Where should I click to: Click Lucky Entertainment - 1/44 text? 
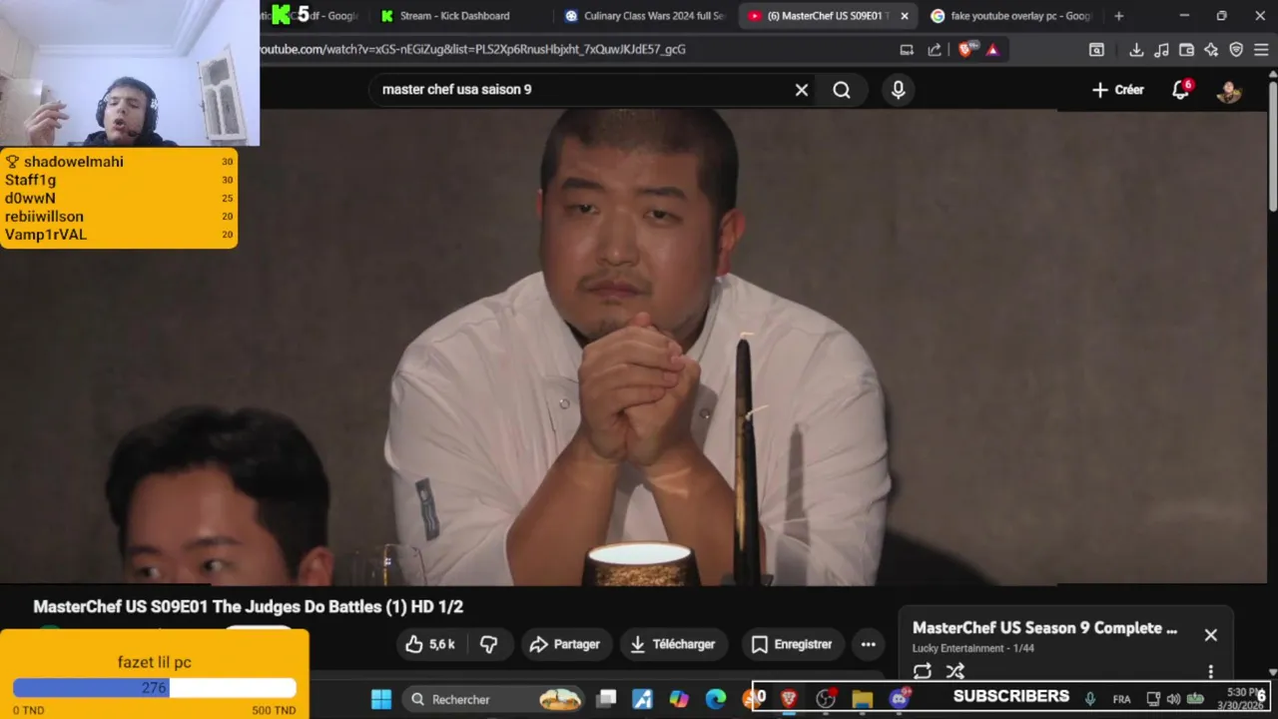point(972,648)
